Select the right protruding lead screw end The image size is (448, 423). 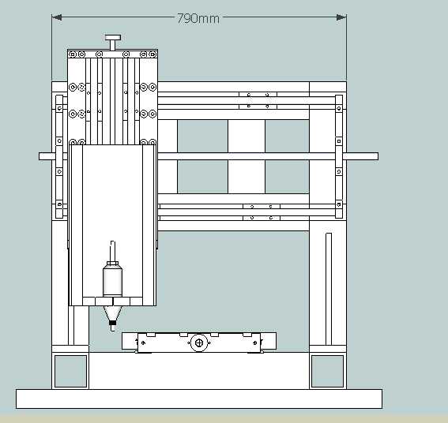360,156
